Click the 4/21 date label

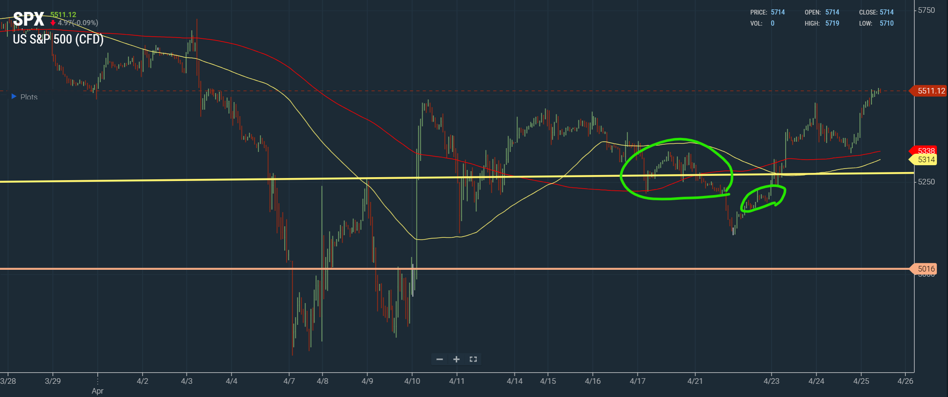pos(695,381)
